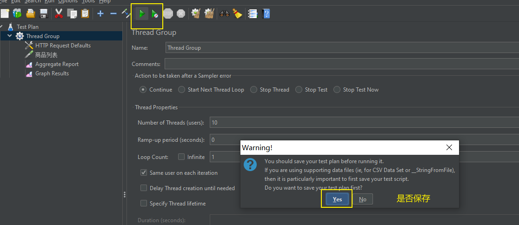Click the Search binoculars icon

click(225, 13)
